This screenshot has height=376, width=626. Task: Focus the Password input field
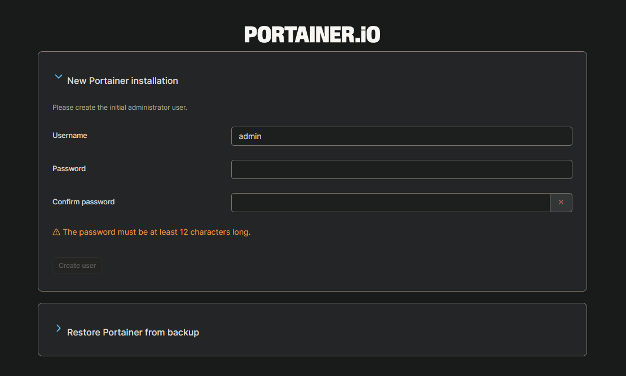402,169
